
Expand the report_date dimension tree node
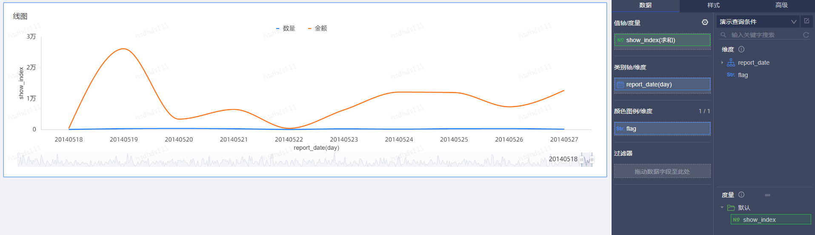(x=722, y=63)
